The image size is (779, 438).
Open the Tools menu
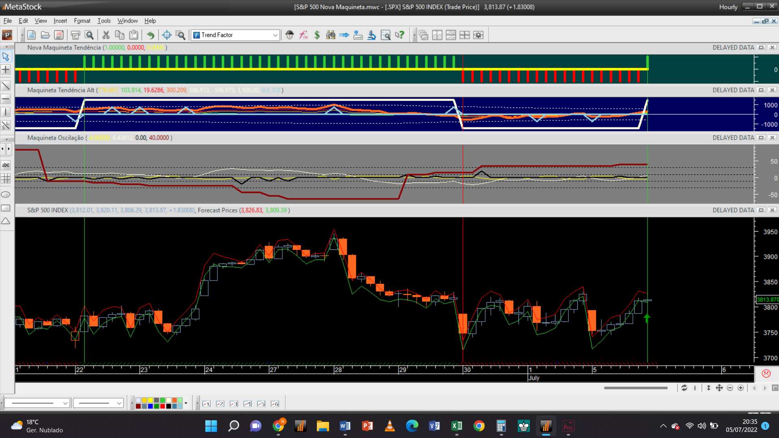click(x=104, y=21)
